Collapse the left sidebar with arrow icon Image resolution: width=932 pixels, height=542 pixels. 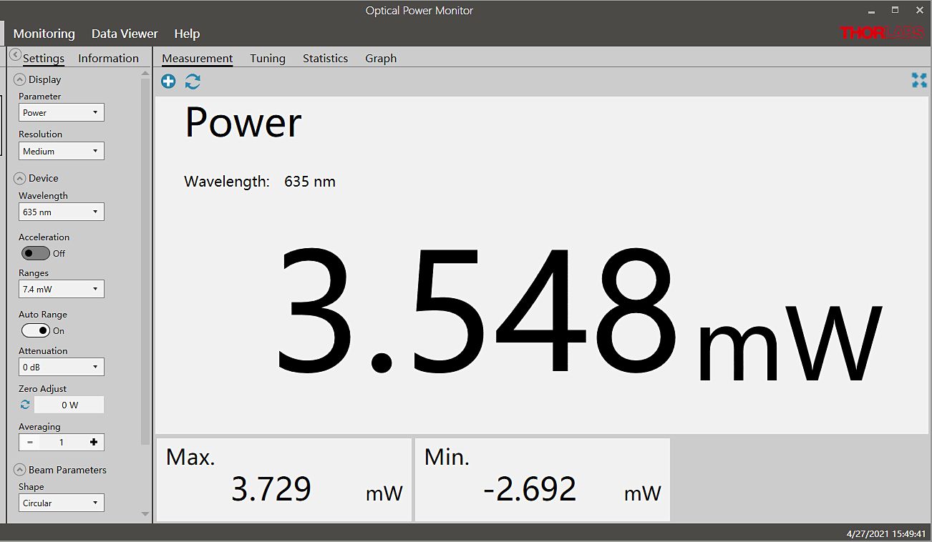15,55
